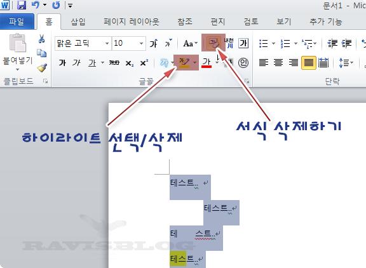This screenshot has width=366, height=268.
Task: Open the 검토 tab
Action: pos(251,22)
